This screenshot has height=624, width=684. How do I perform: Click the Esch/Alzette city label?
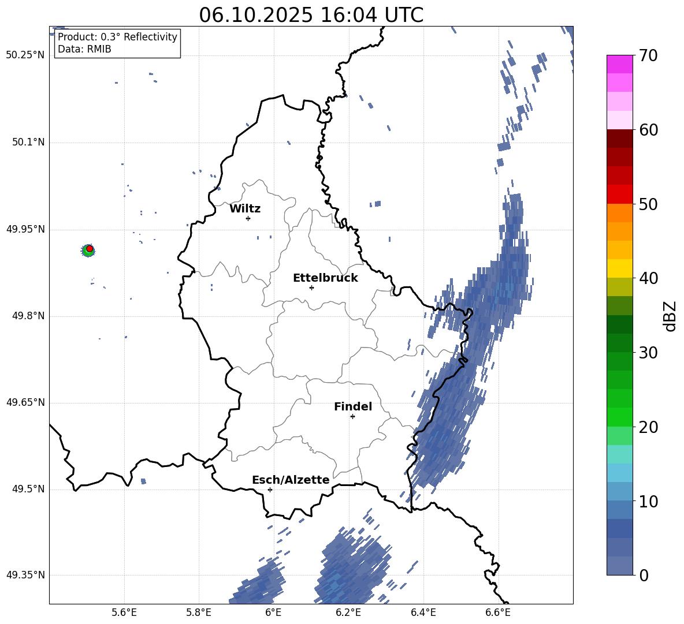coord(291,480)
